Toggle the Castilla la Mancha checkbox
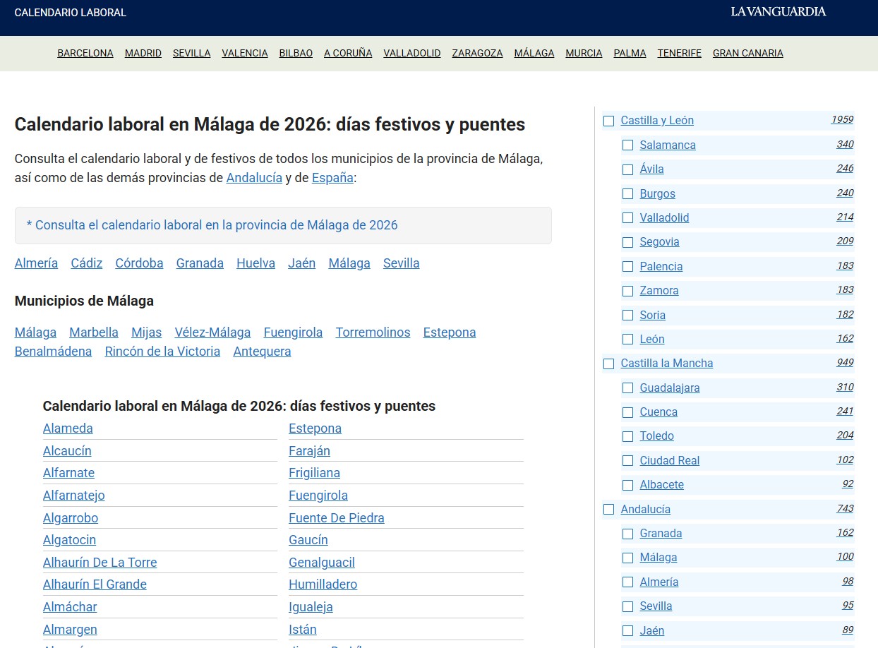The height and width of the screenshot is (648, 878). click(608, 364)
